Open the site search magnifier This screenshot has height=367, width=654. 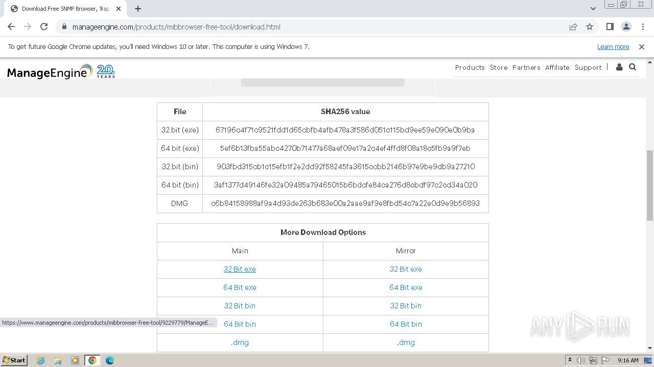[x=633, y=67]
